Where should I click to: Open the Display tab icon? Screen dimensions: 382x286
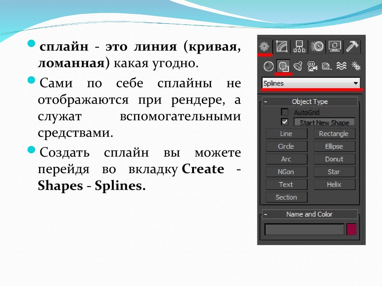coord(335,46)
